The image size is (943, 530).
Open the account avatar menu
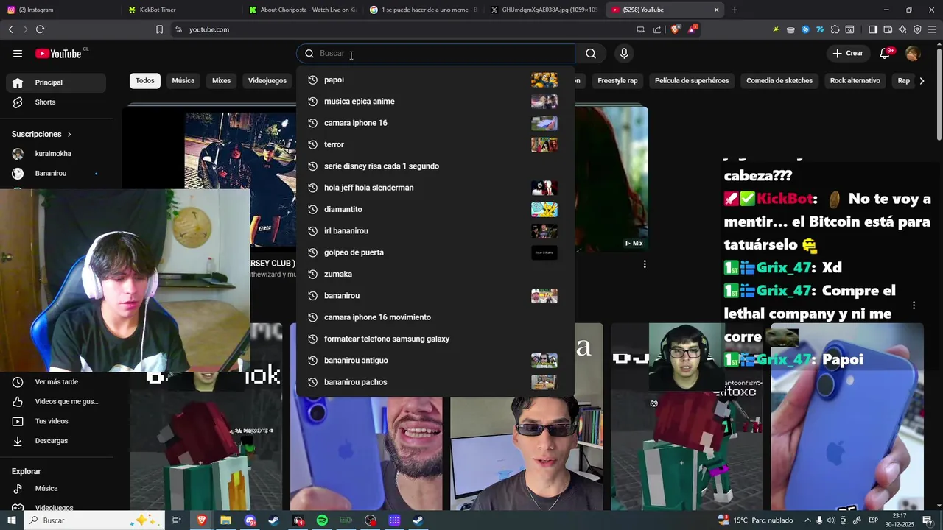click(x=913, y=53)
